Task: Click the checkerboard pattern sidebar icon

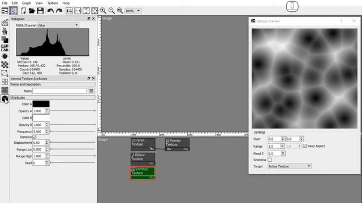Action: coord(5,65)
